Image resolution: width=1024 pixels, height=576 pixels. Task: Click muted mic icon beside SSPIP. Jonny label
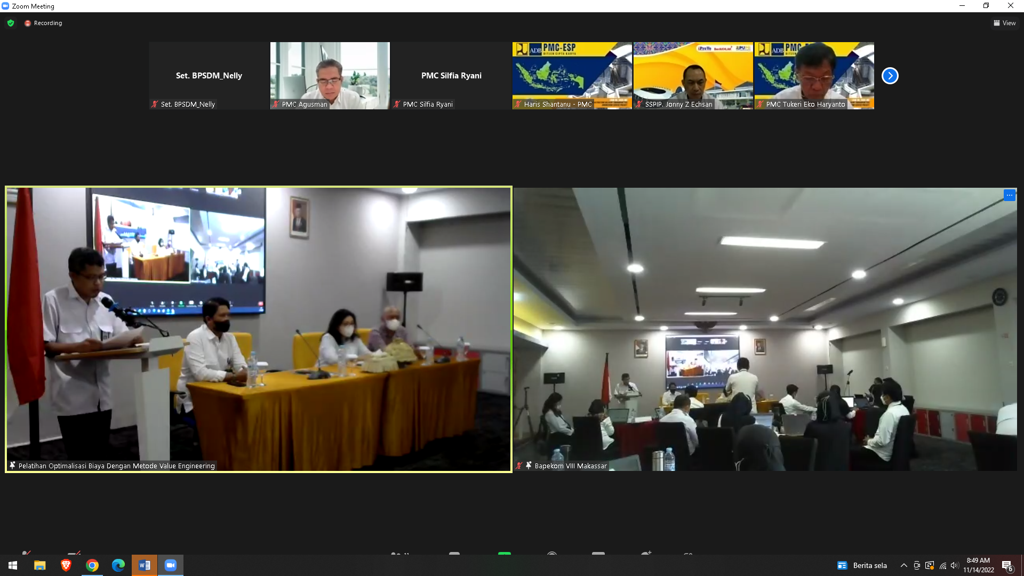pyautogui.click(x=639, y=105)
